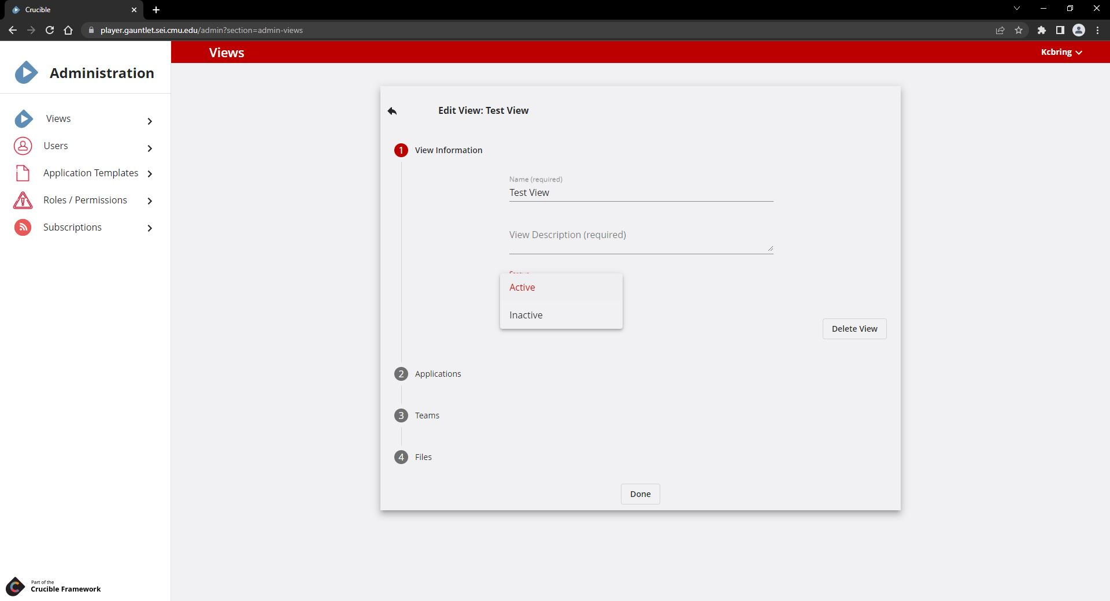Open step 4 Files
The image size is (1110, 601).
click(x=423, y=457)
